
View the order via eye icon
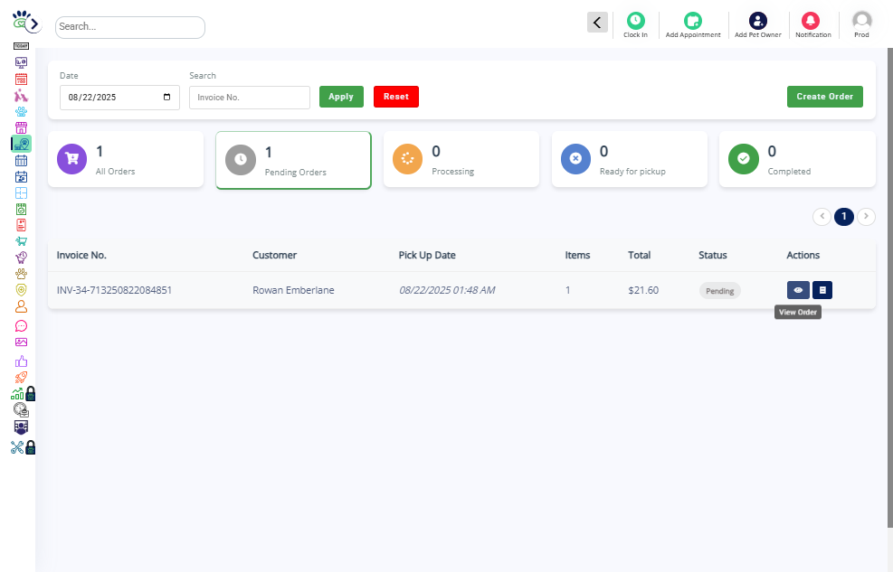pos(798,290)
